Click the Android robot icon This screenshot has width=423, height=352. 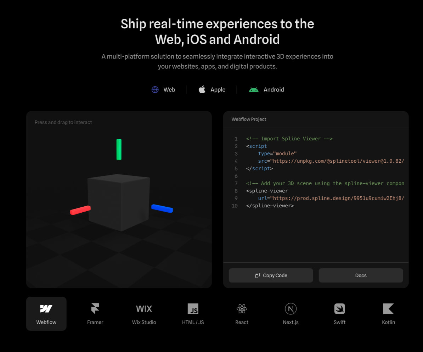(254, 90)
